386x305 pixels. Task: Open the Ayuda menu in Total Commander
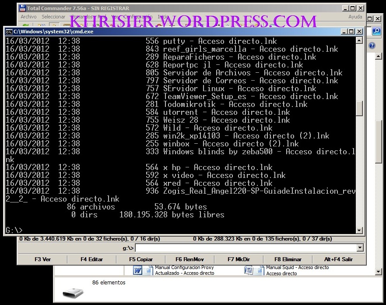tap(355, 17)
